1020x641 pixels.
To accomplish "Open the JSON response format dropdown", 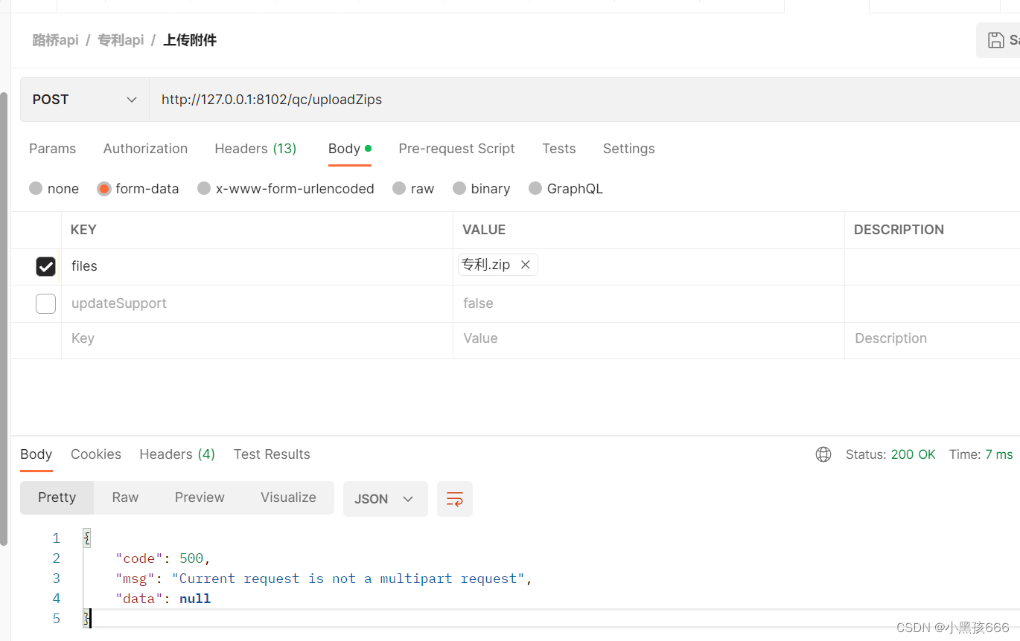I will pyautogui.click(x=385, y=498).
